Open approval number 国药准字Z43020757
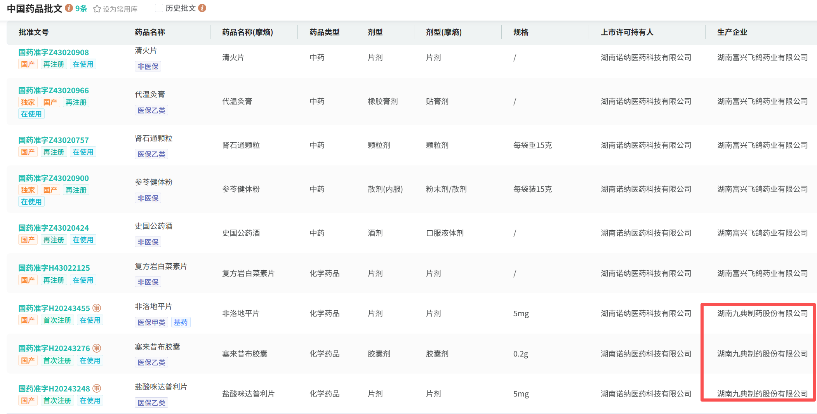Viewport: 817px width, 414px height. (x=54, y=140)
